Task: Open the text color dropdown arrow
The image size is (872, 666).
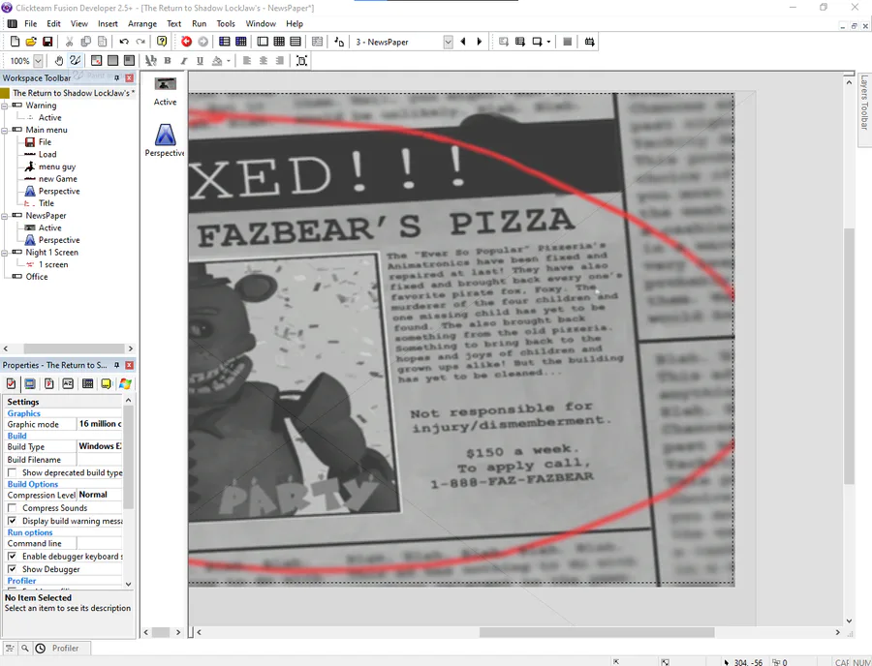Action: [229, 61]
